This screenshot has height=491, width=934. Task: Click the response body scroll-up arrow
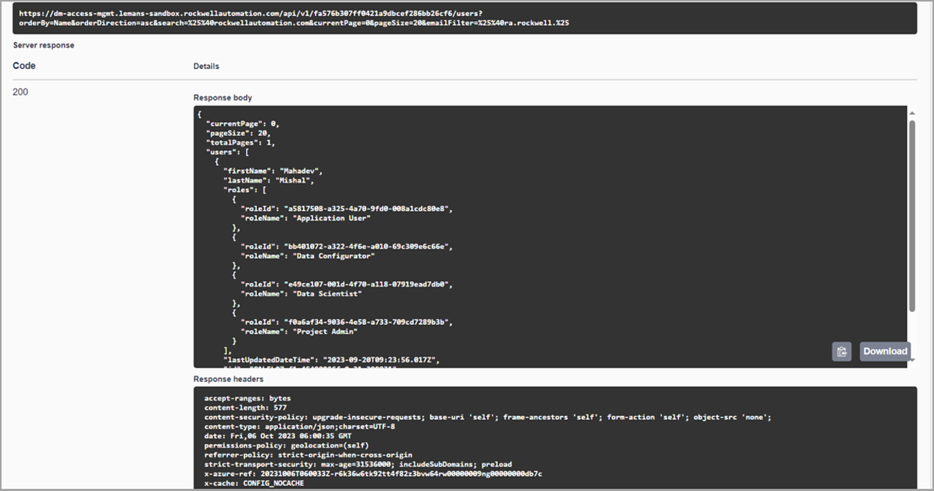[911, 113]
